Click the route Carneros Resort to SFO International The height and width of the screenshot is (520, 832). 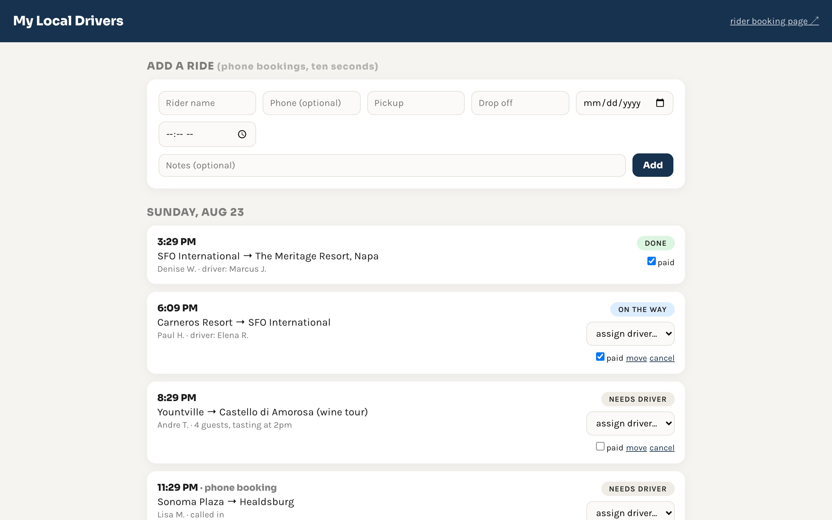click(x=244, y=323)
